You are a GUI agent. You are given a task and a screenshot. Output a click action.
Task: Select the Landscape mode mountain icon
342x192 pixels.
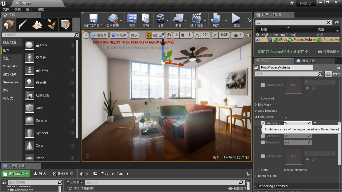[37, 25]
